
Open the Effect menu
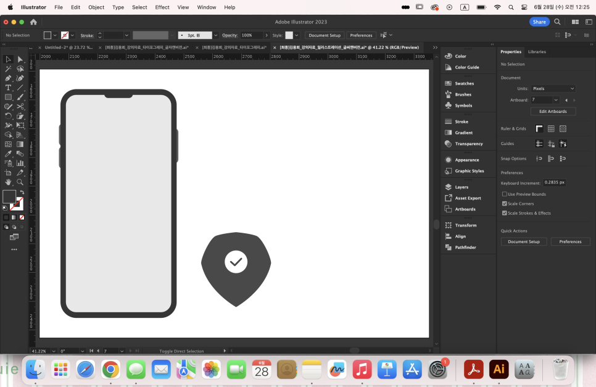pos(162,7)
